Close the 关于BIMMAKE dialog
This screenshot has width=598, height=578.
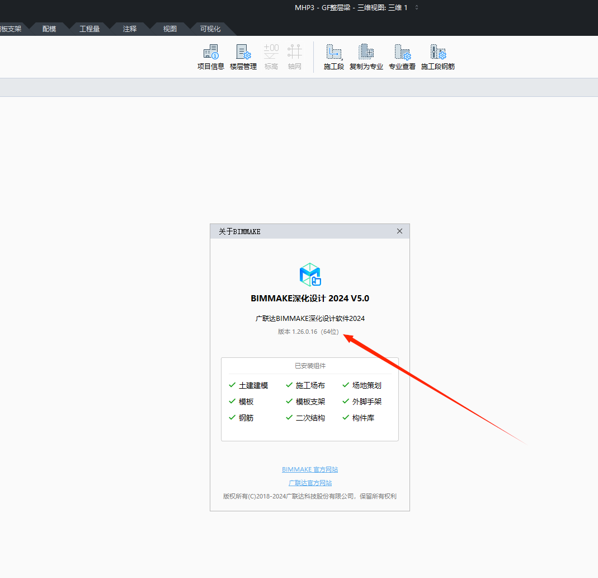click(399, 231)
